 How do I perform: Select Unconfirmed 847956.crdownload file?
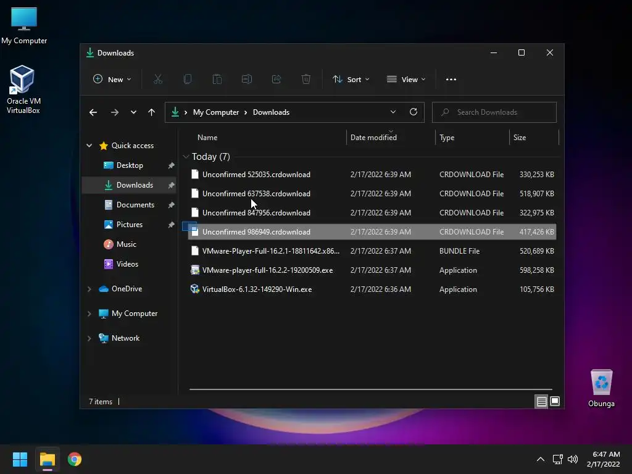point(372,213)
